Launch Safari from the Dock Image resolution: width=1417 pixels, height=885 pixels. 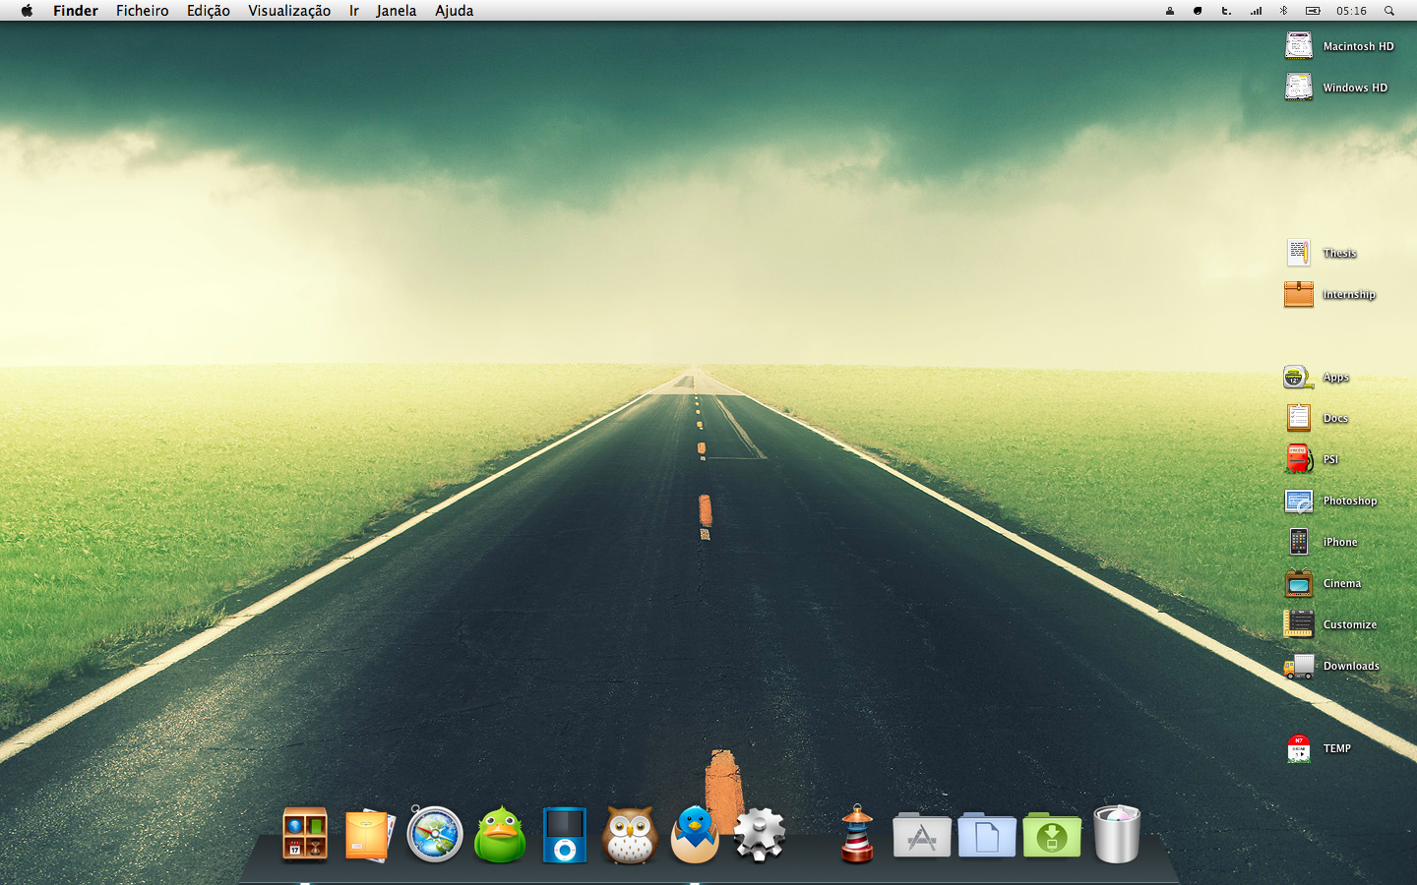coord(435,834)
